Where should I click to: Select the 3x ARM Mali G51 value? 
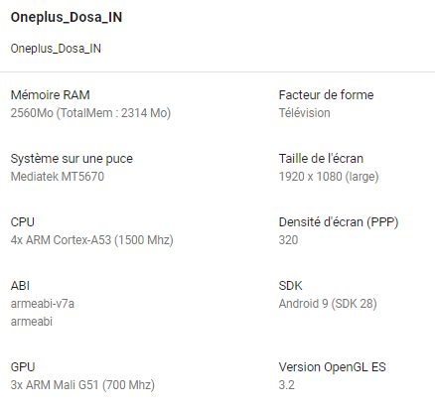point(82,385)
